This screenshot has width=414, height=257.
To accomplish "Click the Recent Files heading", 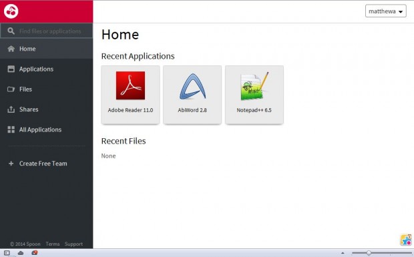I will tap(124, 141).
